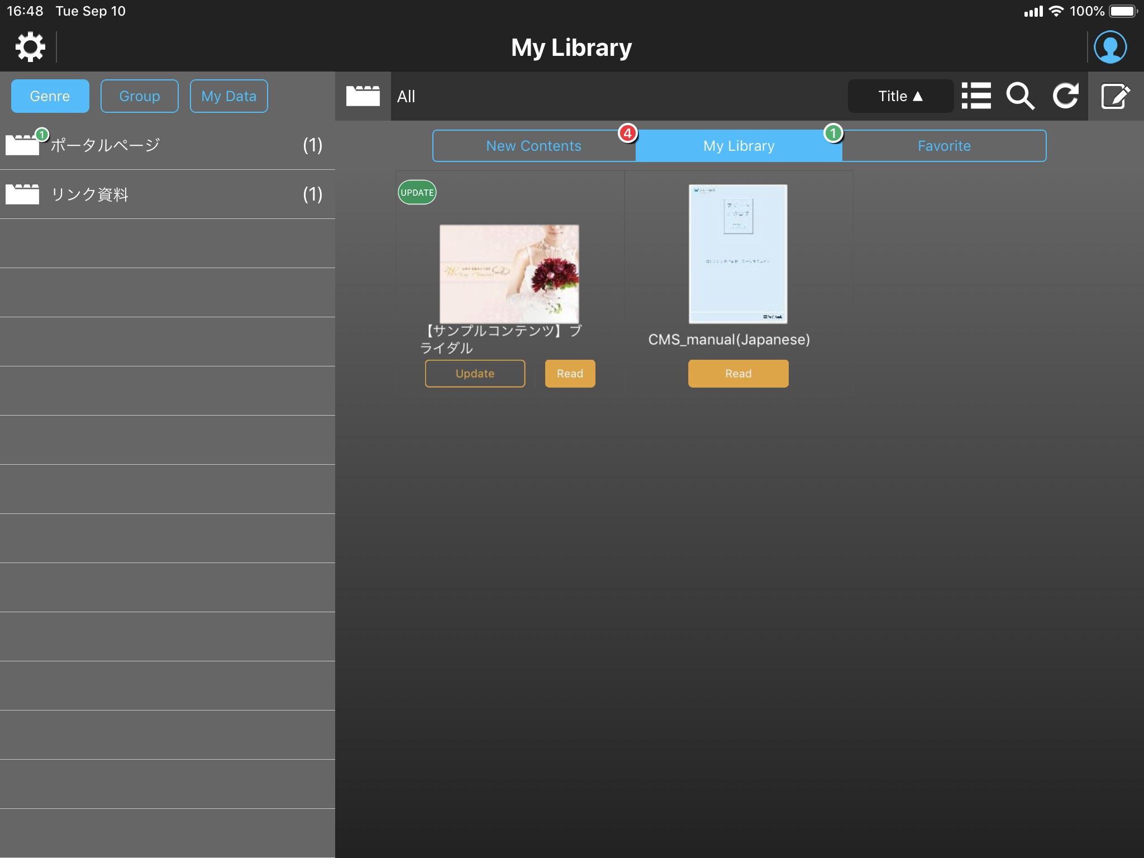Image resolution: width=1144 pixels, height=858 pixels.
Task: Select the Genre filter toggle
Action: pyautogui.click(x=50, y=96)
